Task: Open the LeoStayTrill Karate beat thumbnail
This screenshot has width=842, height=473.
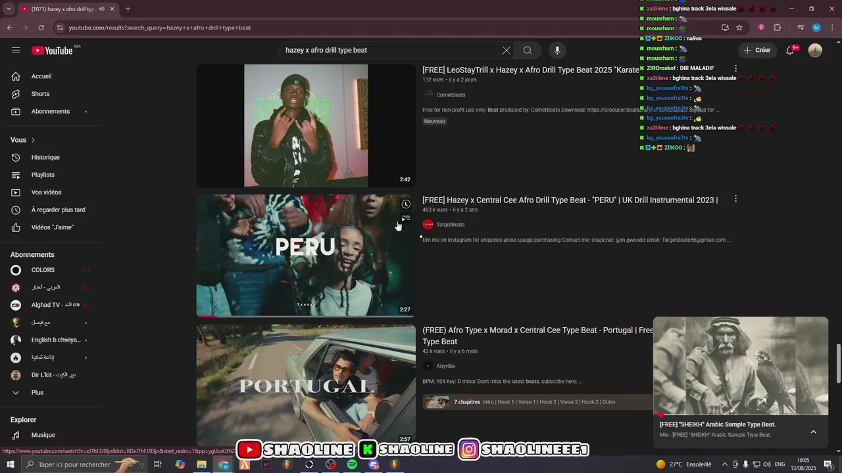Action: [x=306, y=125]
